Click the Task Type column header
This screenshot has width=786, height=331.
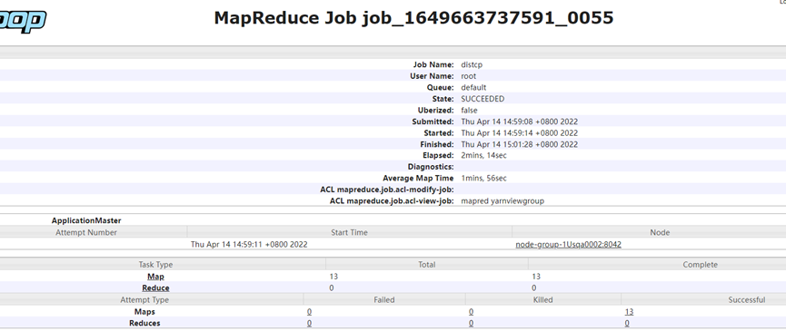pyautogui.click(x=155, y=265)
